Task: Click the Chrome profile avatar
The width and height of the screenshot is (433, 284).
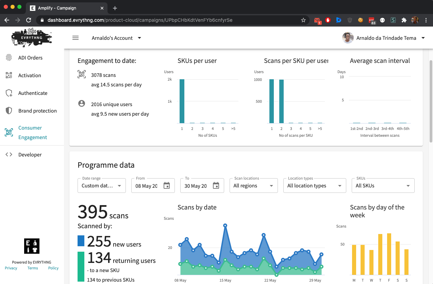Action: (x=415, y=20)
